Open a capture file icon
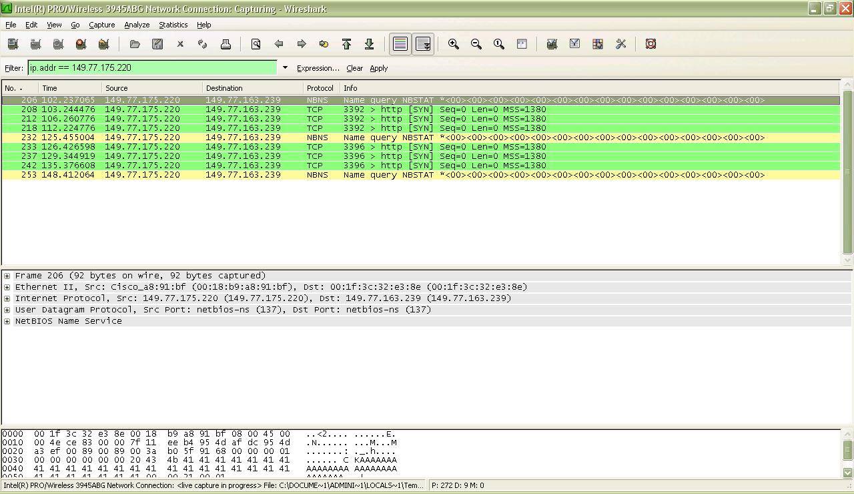The width and height of the screenshot is (854, 494). [x=135, y=44]
